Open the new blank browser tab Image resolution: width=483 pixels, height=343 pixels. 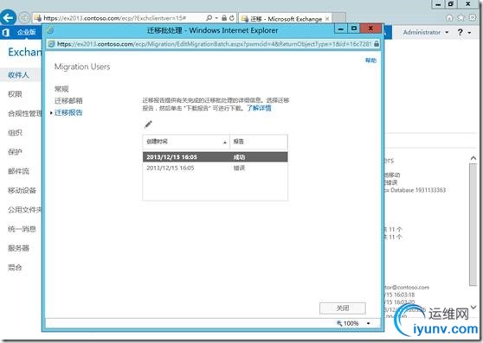coord(338,18)
